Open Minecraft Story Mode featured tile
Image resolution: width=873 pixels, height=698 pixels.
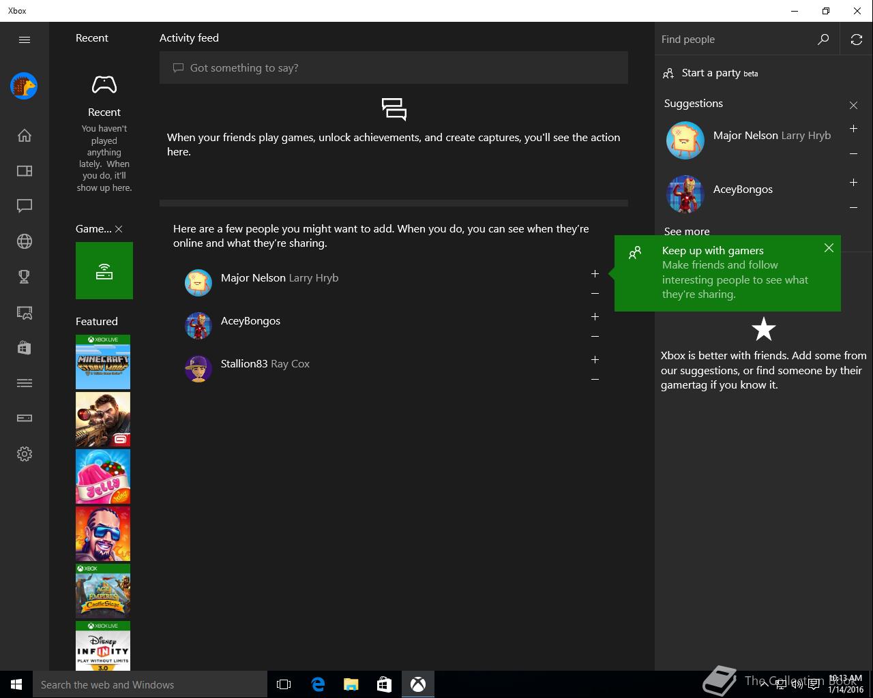coord(103,362)
